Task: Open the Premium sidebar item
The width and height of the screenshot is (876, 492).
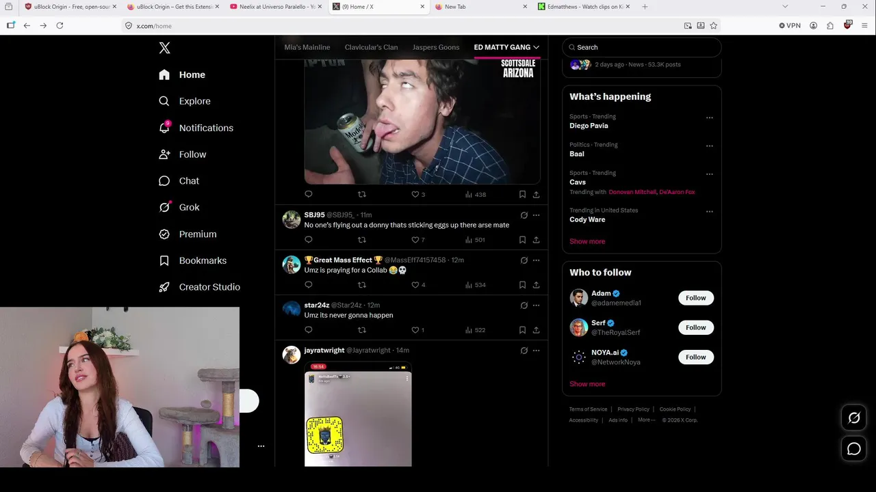Action: [188, 234]
